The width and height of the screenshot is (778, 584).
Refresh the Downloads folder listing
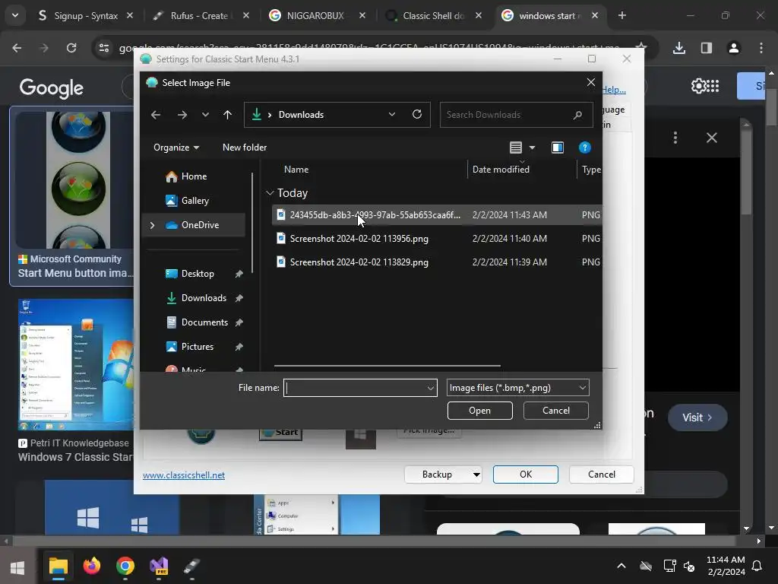click(x=417, y=115)
